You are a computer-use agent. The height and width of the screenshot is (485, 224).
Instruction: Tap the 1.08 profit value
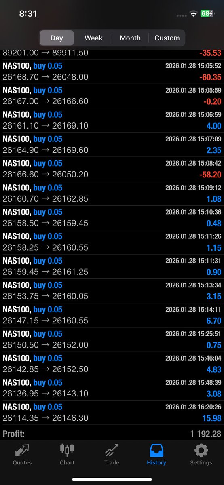tap(214, 199)
